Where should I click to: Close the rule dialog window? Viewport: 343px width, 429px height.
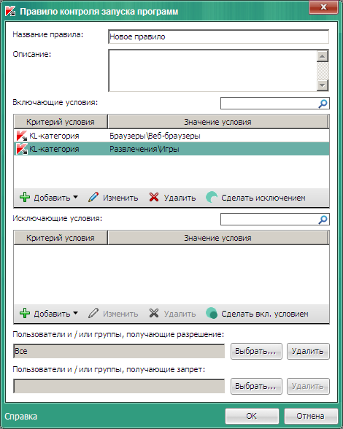pyautogui.click(x=323, y=7)
